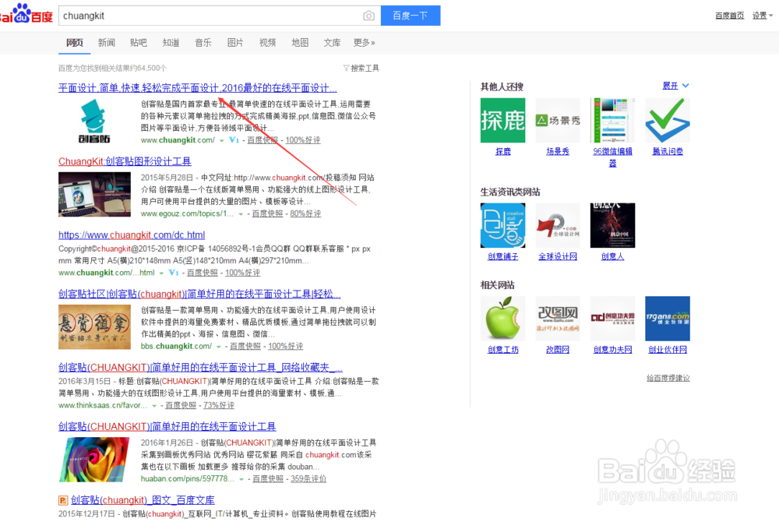Open the 平面设计,简单,快速 result title
The height and width of the screenshot is (522, 779).
click(x=198, y=88)
